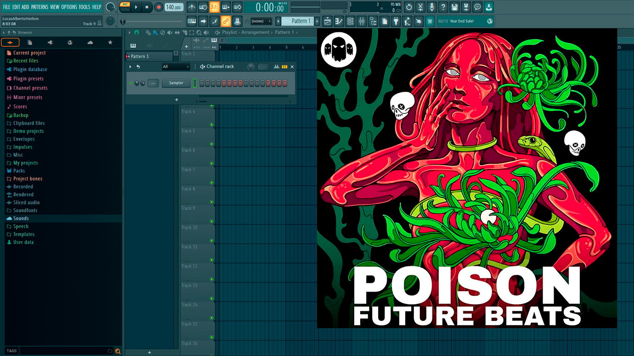Viewport: 634px width, 356px height.
Task: Click the Play button
Action: pos(136,7)
